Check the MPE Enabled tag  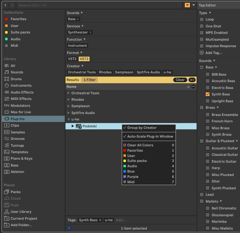[x=202, y=33]
